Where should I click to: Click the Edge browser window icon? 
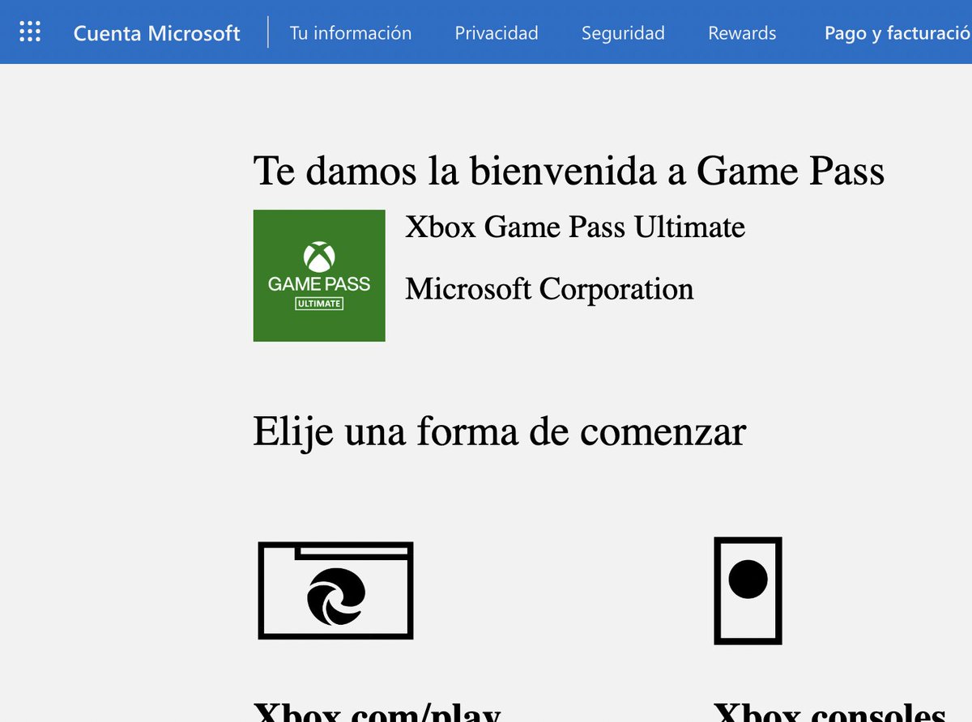(335, 591)
